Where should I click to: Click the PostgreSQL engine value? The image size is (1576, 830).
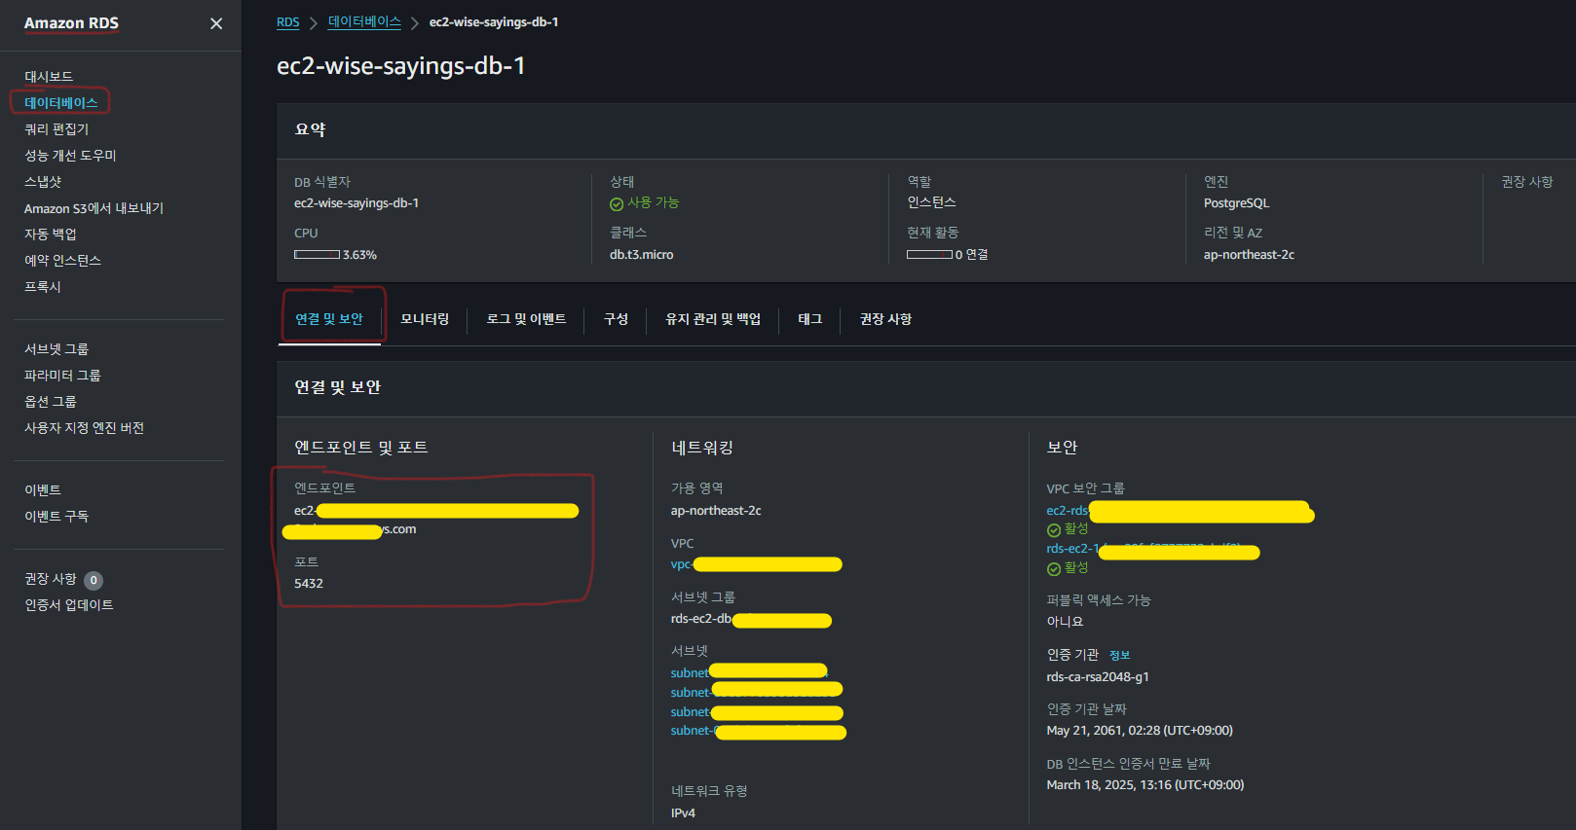[x=1236, y=203]
